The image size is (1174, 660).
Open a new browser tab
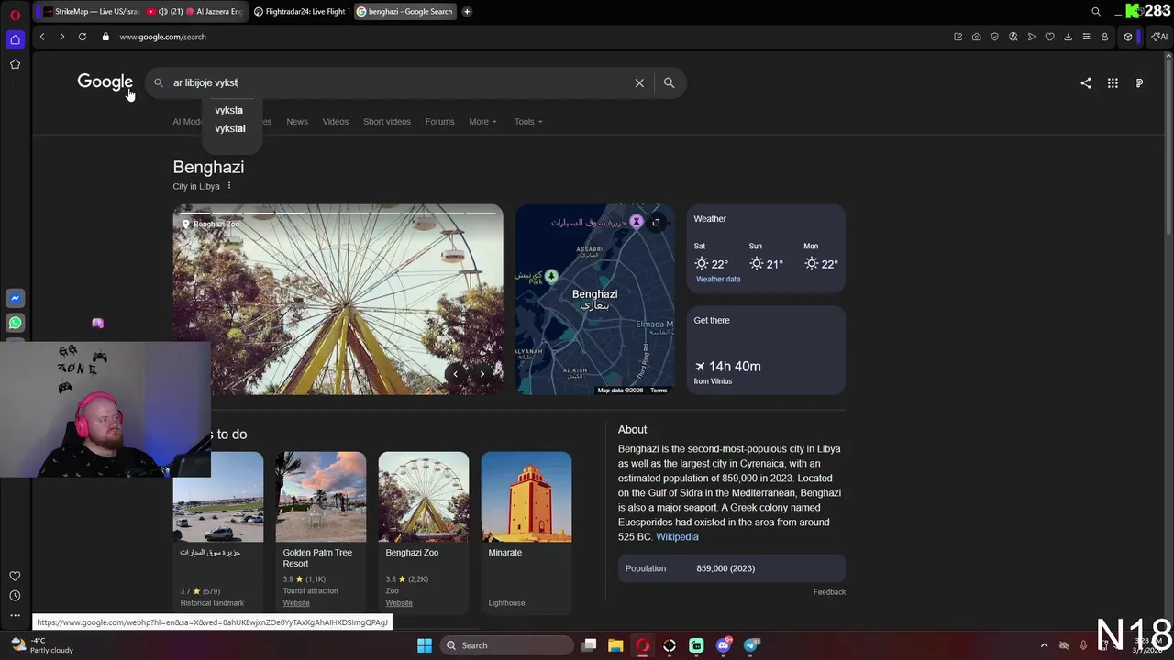point(467,12)
